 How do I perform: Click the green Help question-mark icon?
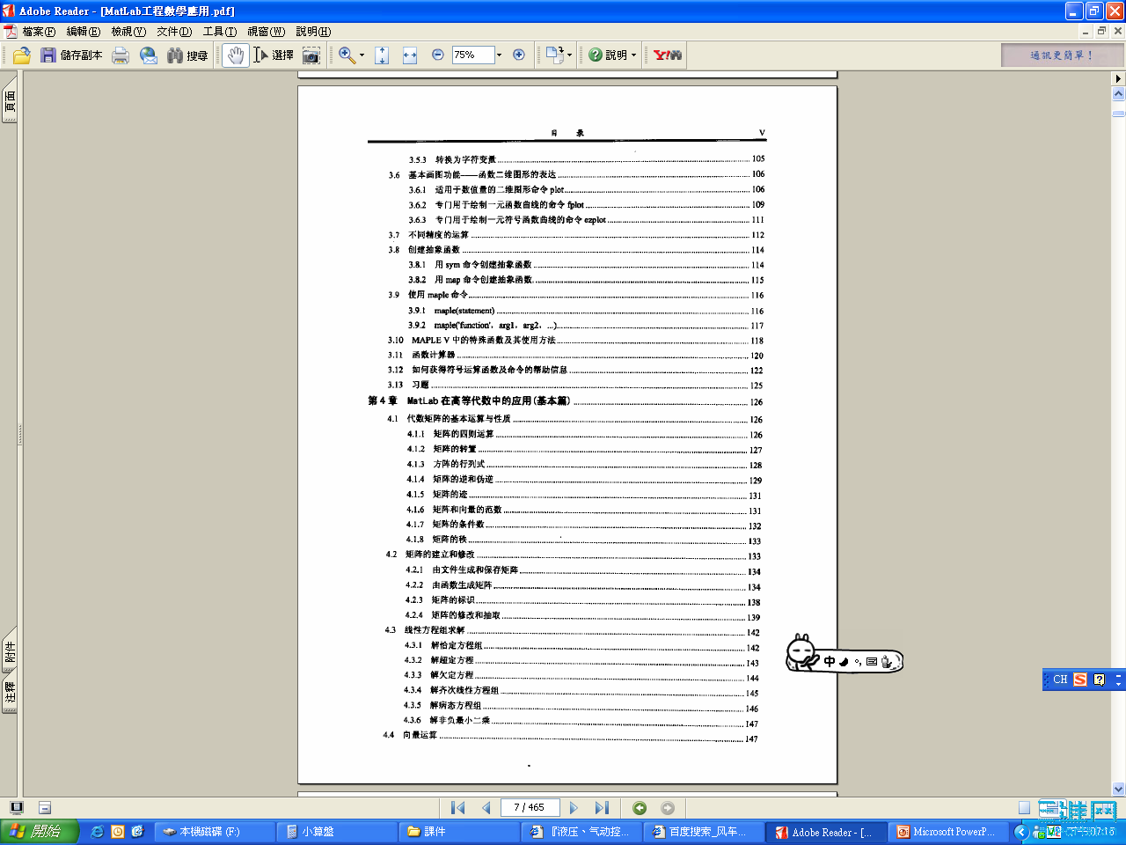pos(596,55)
